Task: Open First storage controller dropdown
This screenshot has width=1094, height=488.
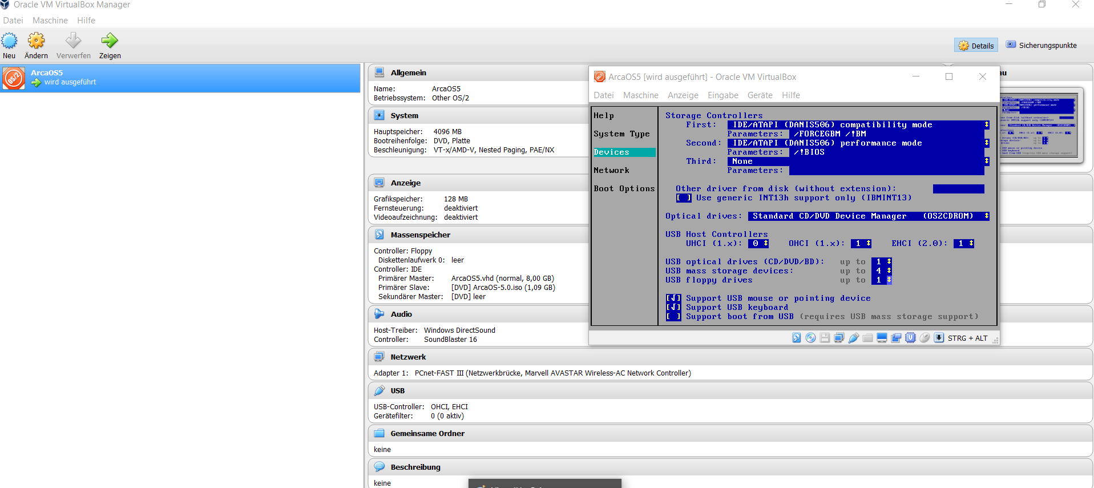Action: pyautogui.click(x=858, y=125)
